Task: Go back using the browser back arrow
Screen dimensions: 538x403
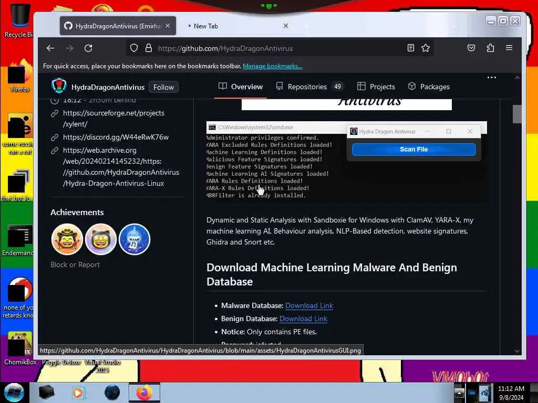Action: (50, 48)
